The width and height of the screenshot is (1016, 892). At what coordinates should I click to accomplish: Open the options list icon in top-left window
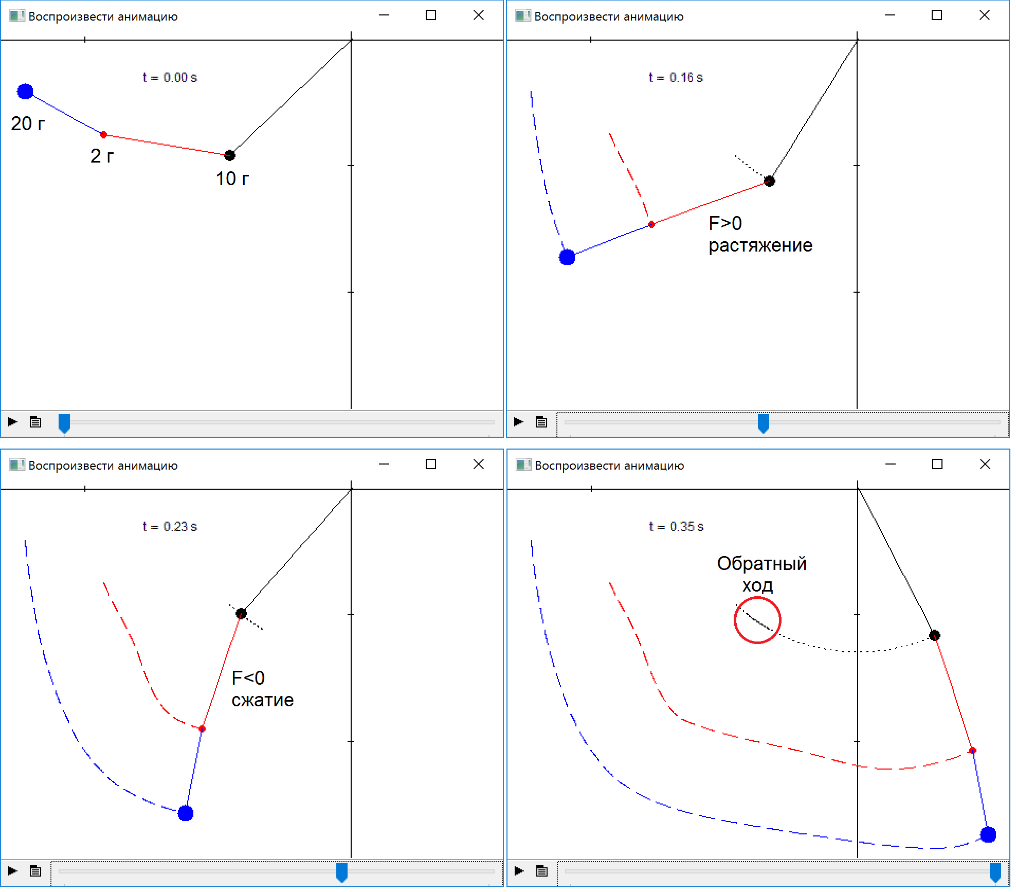35,422
